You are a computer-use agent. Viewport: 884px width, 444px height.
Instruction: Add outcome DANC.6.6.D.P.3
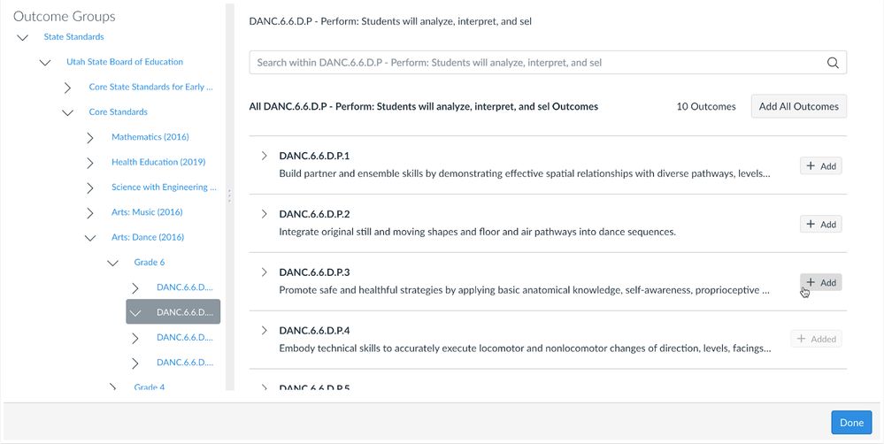821,282
